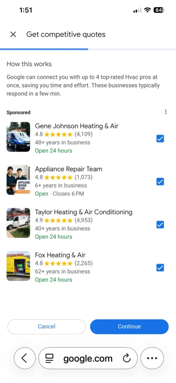This screenshot has width=176, height=383.
Task: Tap the blue step progress bar
Action: tap(44, 49)
